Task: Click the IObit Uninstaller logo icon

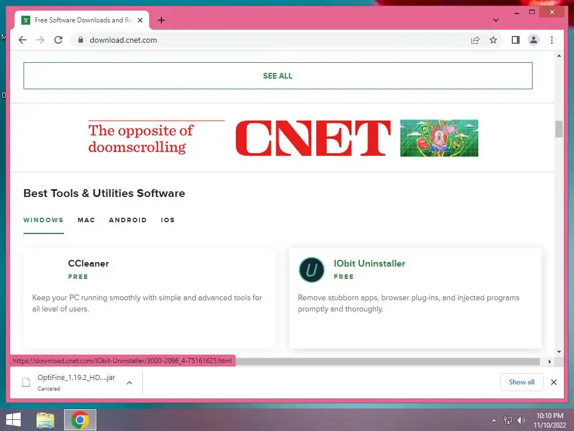Action: (x=312, y=270)
